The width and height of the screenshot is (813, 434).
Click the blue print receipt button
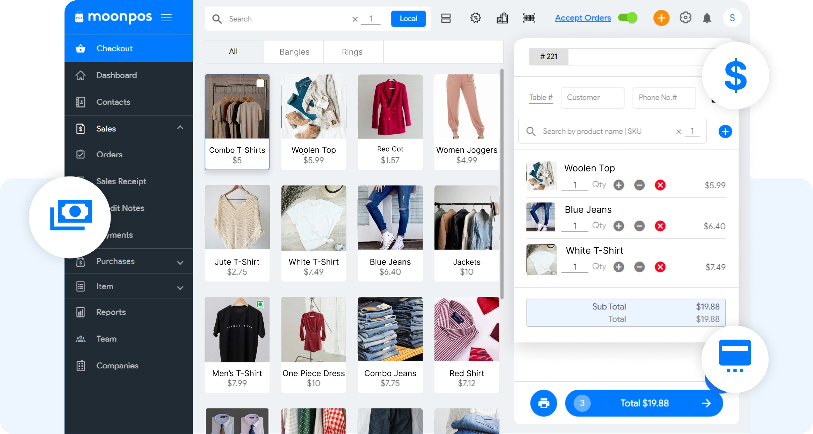pyautogui.click(x=543, y=403)
